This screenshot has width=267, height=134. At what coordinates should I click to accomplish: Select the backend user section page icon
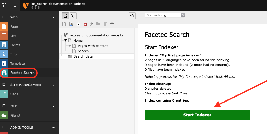point(71,24)
